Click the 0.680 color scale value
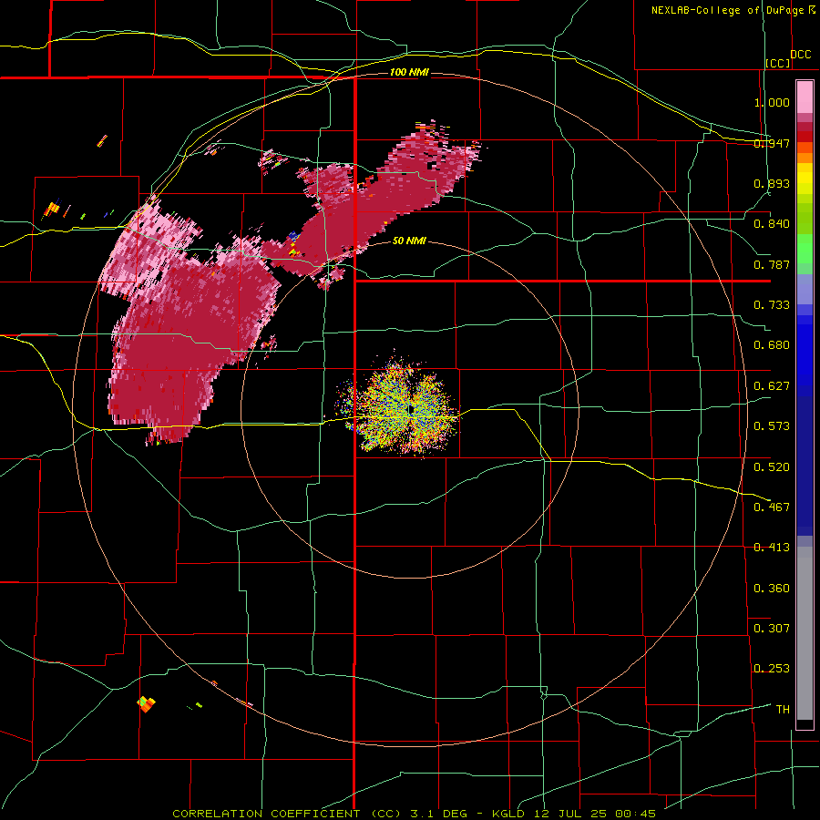820x820 pixels. 772,345
